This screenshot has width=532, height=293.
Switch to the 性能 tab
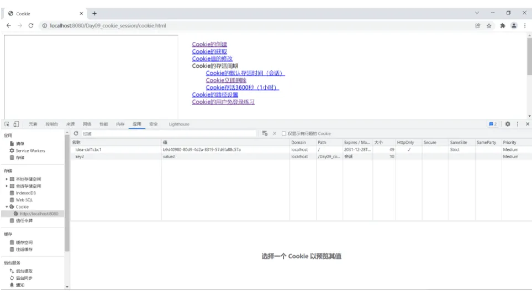click(x=103, y=124)
